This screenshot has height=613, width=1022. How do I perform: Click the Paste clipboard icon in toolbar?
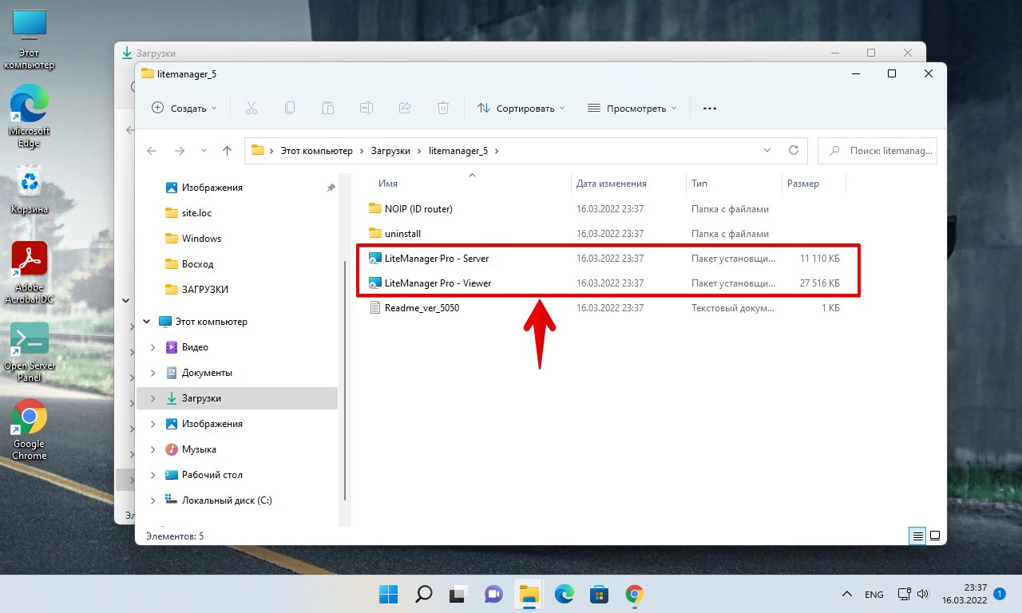click(328, 108)
